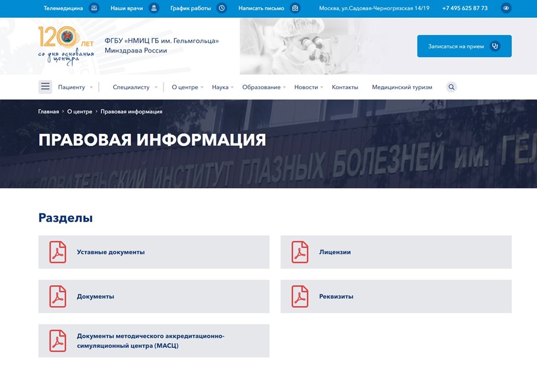Click the doctor icon next to Наши врачи
The width and height of the screenshot is (537, 371).
coord(154,8)
